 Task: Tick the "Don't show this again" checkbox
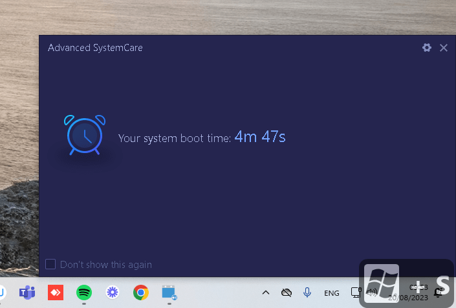point(50,264)
